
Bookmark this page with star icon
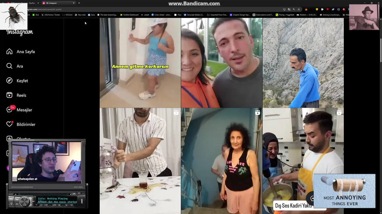299,9
